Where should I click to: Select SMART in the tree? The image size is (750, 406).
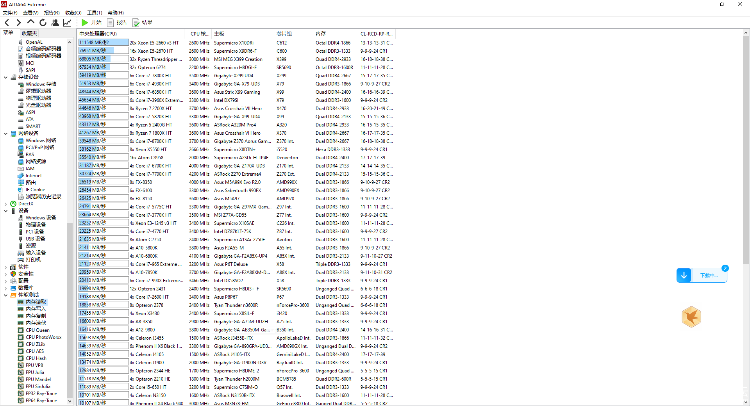tap(33, 126)
